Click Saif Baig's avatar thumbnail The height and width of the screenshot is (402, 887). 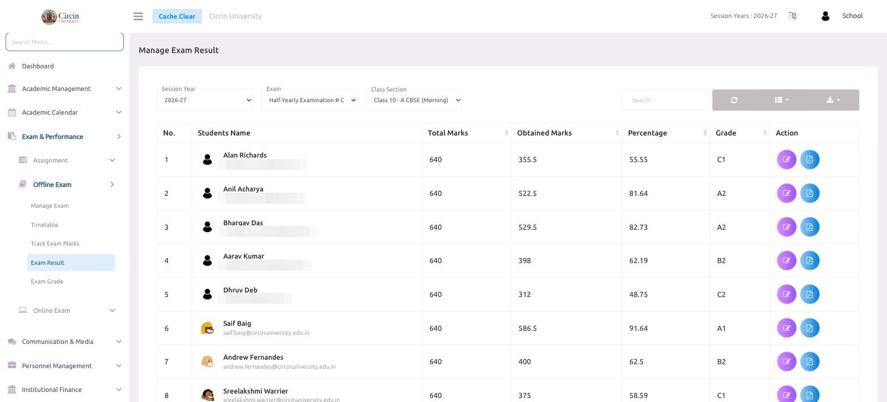point(208,328)
